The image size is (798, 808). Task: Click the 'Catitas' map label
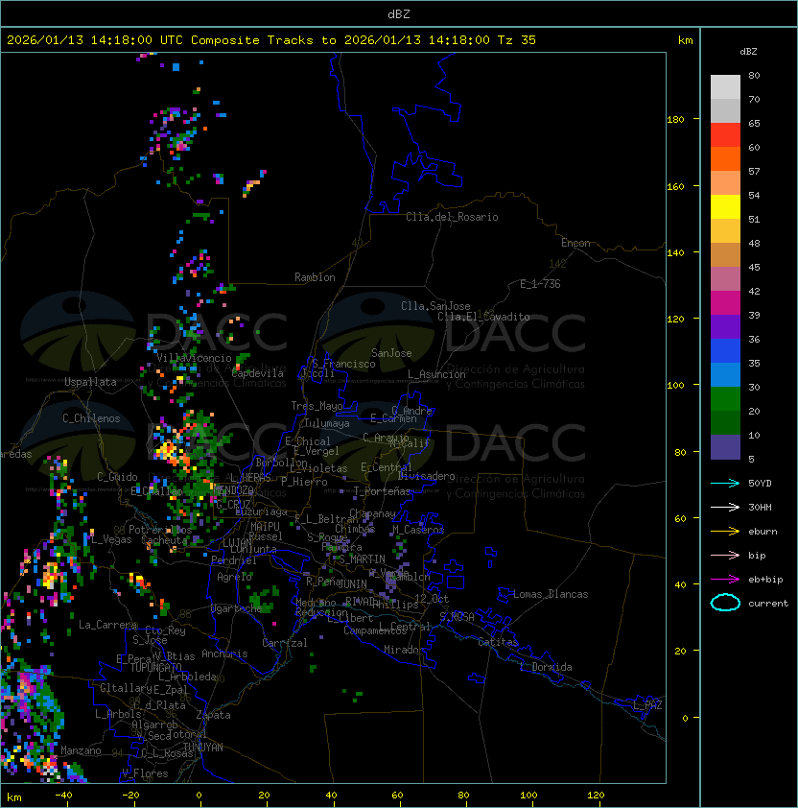click(x=498, y=642)
